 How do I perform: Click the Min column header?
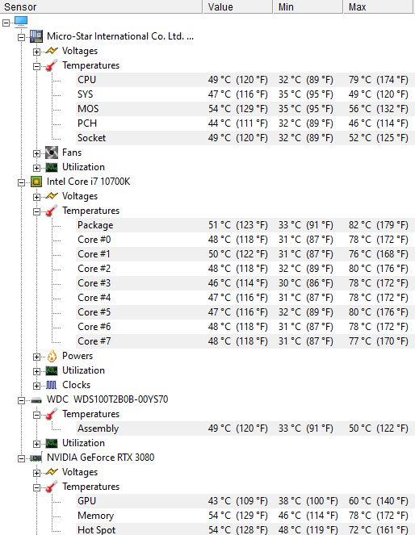[x=308, y=6]
